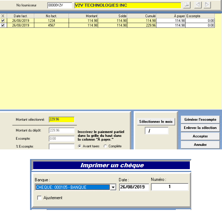
Task: Click the Montant sélectionné yellow field
Action: pos(61,120)
